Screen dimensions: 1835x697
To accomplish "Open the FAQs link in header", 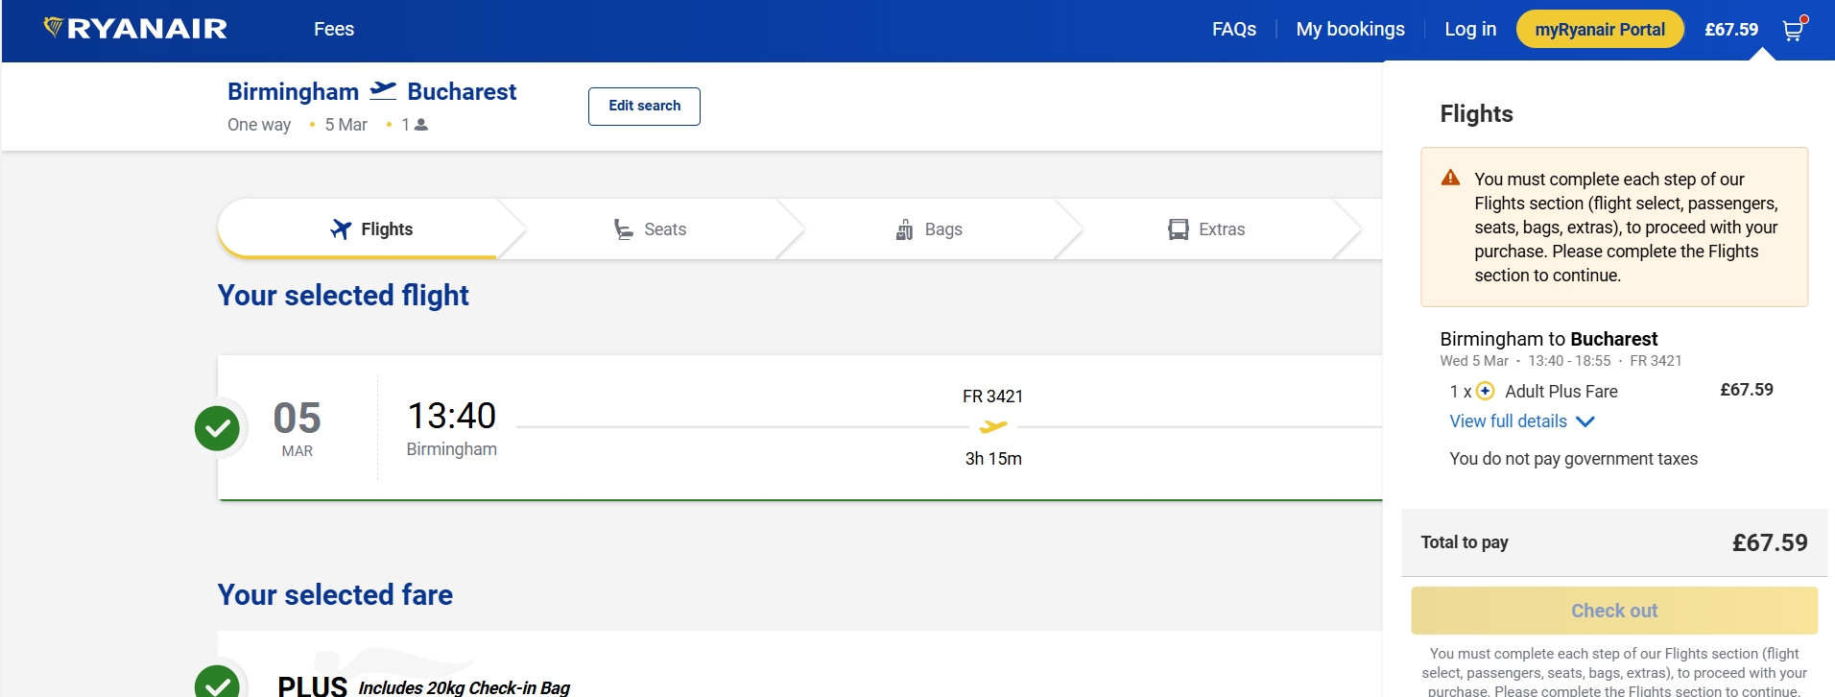I will click(1234, 29).
